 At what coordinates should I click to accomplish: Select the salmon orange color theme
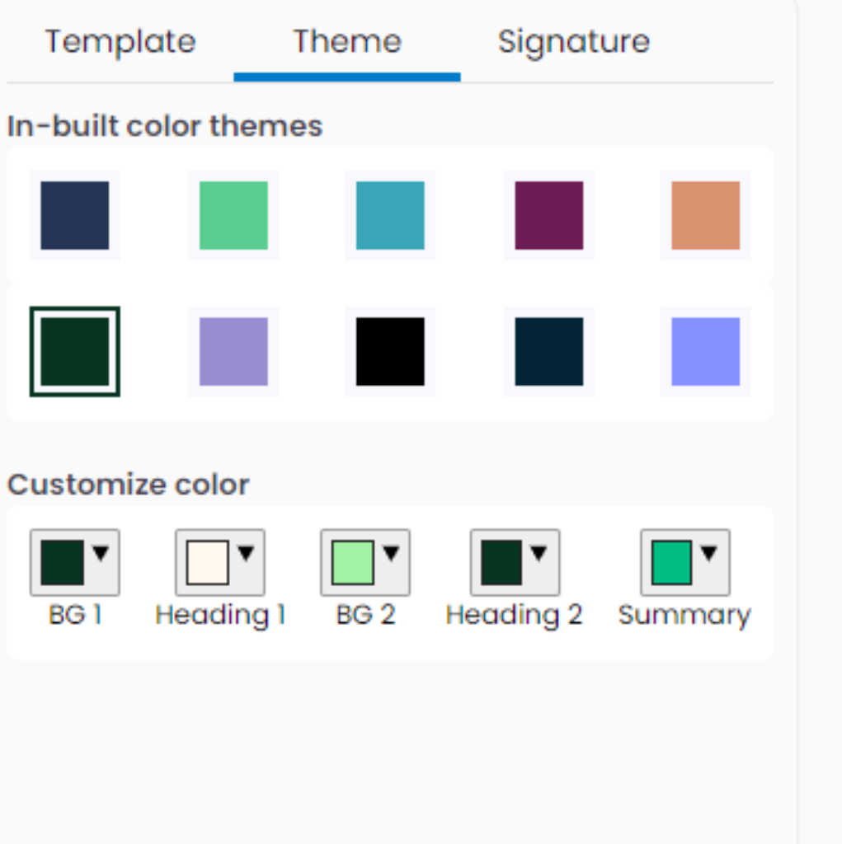[706, 215]
